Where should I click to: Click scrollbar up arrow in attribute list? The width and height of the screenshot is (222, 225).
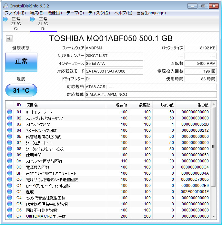point(214,105)
